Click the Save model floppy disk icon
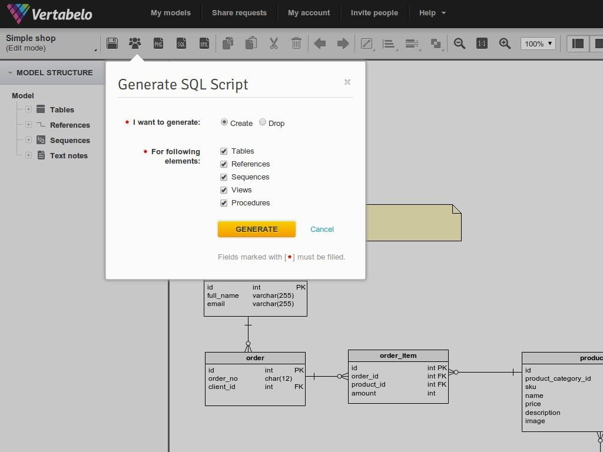This screenshot has width=603, height=452. (112, 43)
